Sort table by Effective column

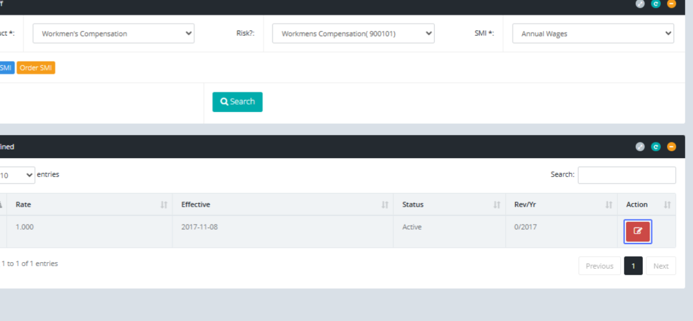[282, 204]
